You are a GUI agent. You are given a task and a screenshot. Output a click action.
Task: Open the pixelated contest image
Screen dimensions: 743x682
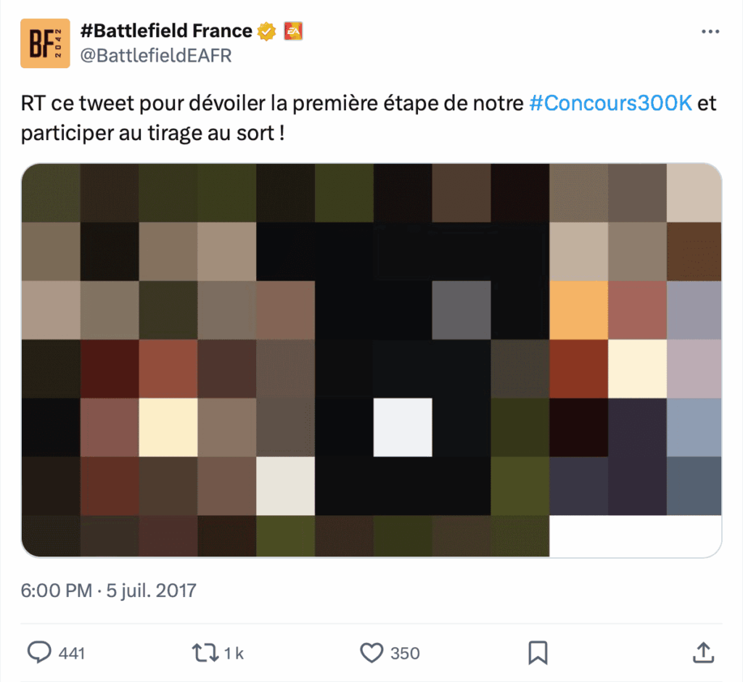click(371, 360)
